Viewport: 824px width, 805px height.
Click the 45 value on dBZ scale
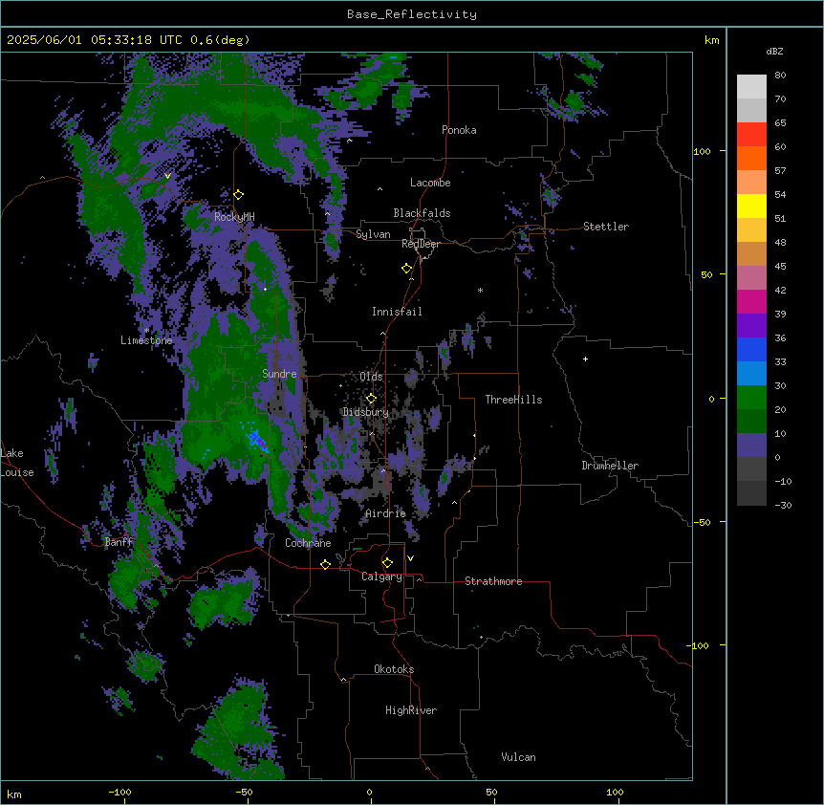[780, 267]
